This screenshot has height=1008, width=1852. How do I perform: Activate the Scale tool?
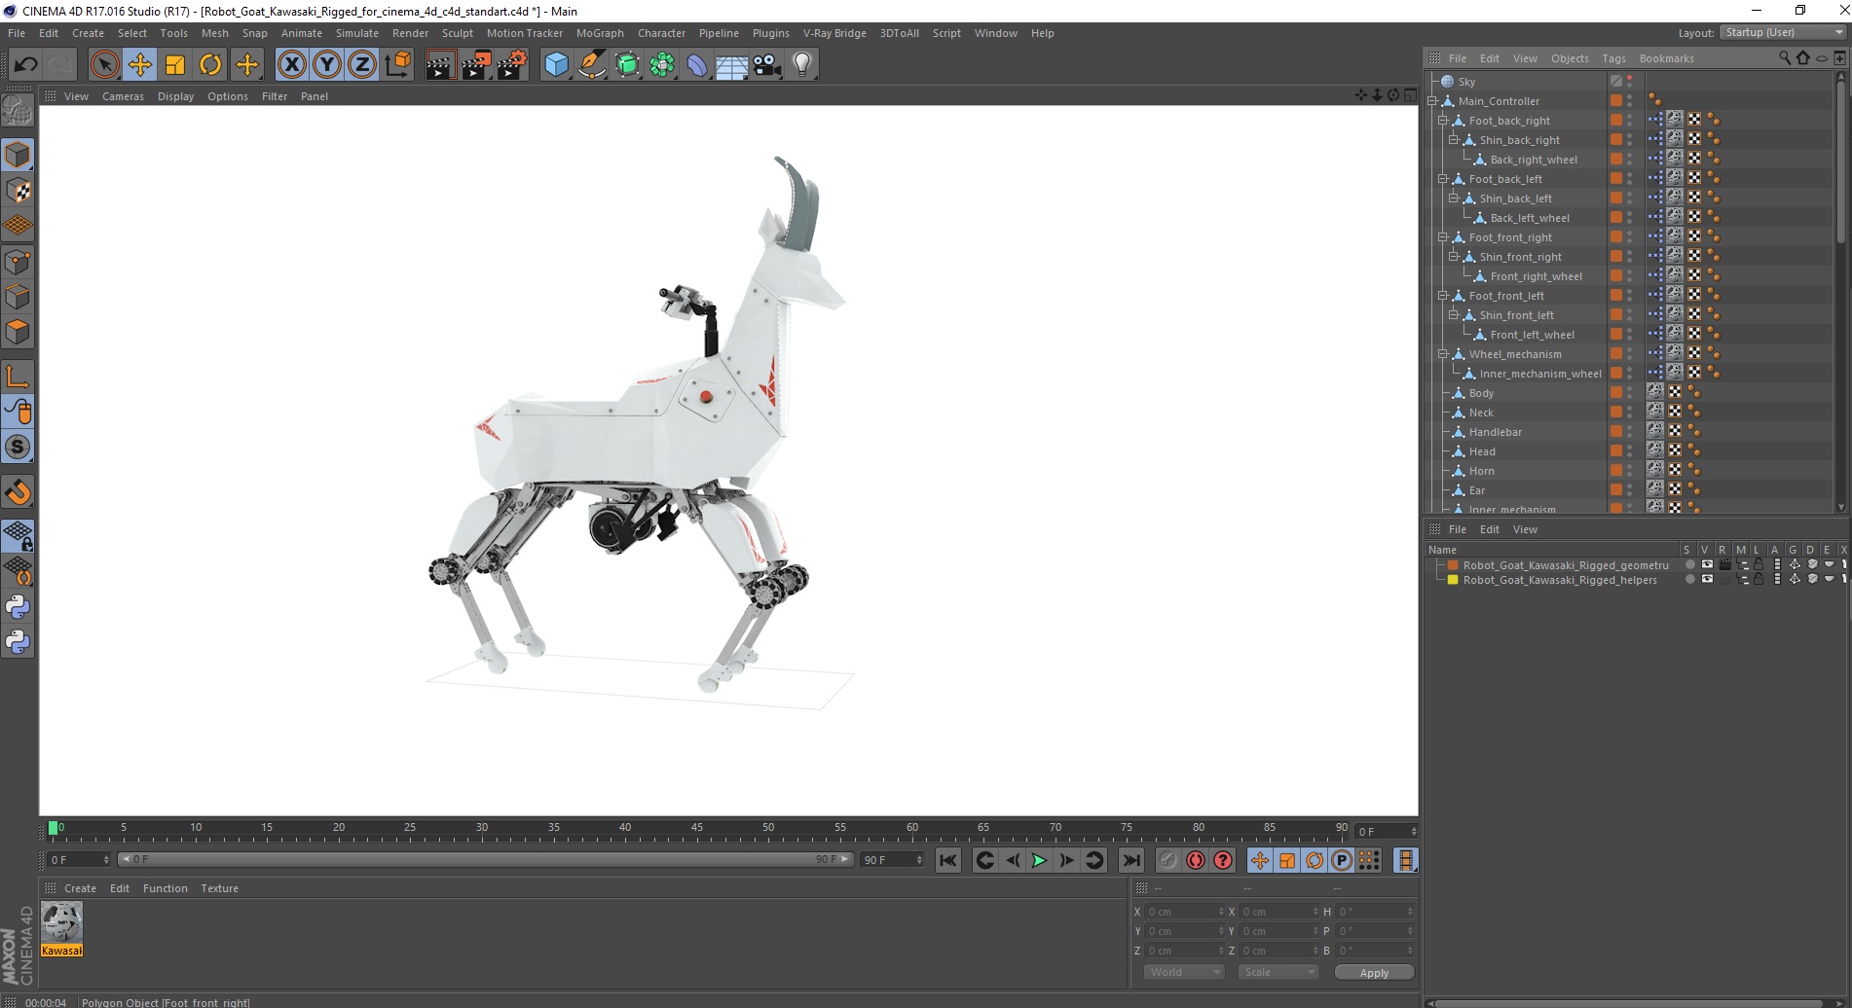point(175,65)
